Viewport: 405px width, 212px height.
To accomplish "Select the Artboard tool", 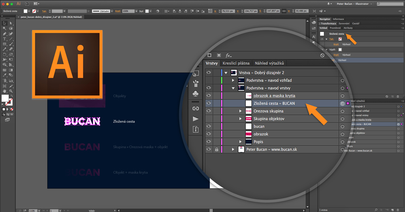I will 4,86.
